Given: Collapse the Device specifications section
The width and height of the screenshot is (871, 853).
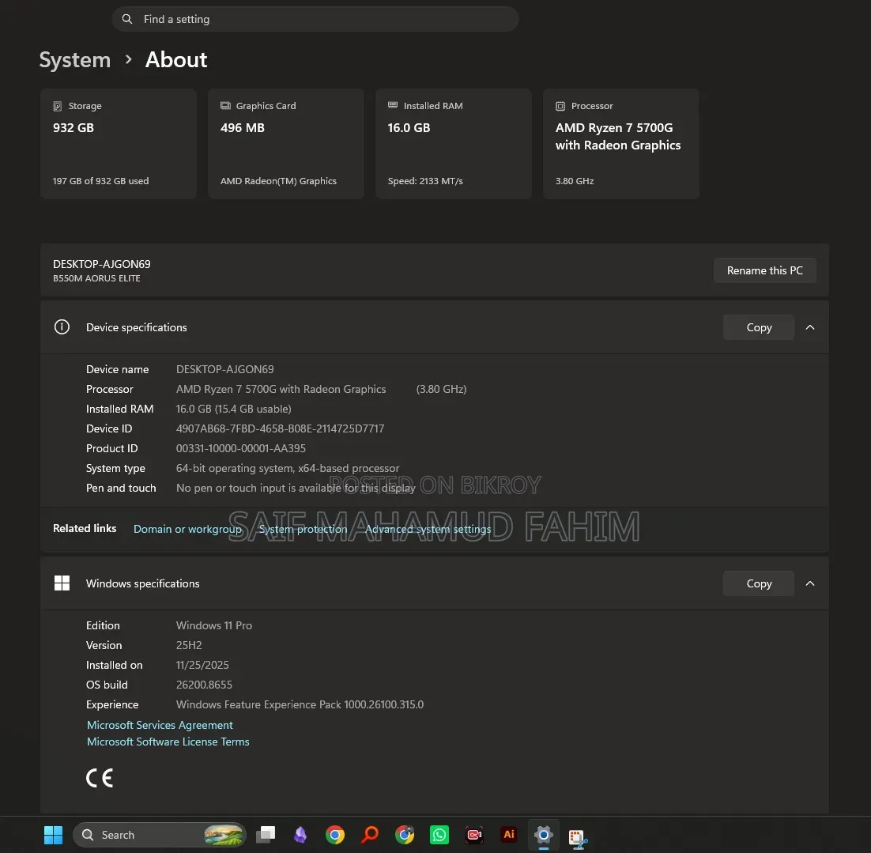Looking at the screenshot, I should tap(810, 327).
